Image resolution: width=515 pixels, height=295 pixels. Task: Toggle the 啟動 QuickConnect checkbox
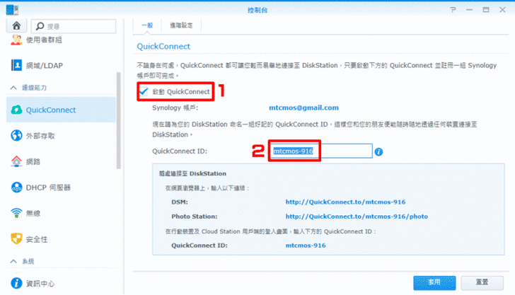(x=144, y=91)
